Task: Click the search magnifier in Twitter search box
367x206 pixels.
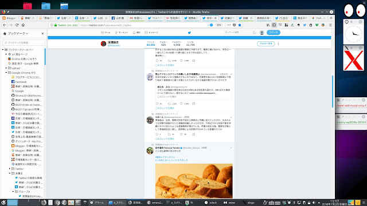Action: [254, 33]
